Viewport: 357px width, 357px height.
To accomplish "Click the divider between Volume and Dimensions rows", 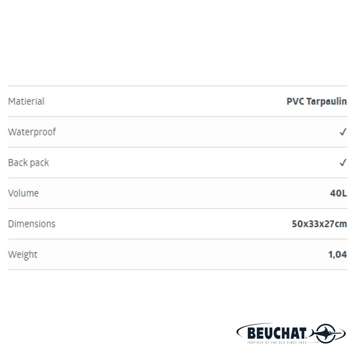I will tap(177, 208).
